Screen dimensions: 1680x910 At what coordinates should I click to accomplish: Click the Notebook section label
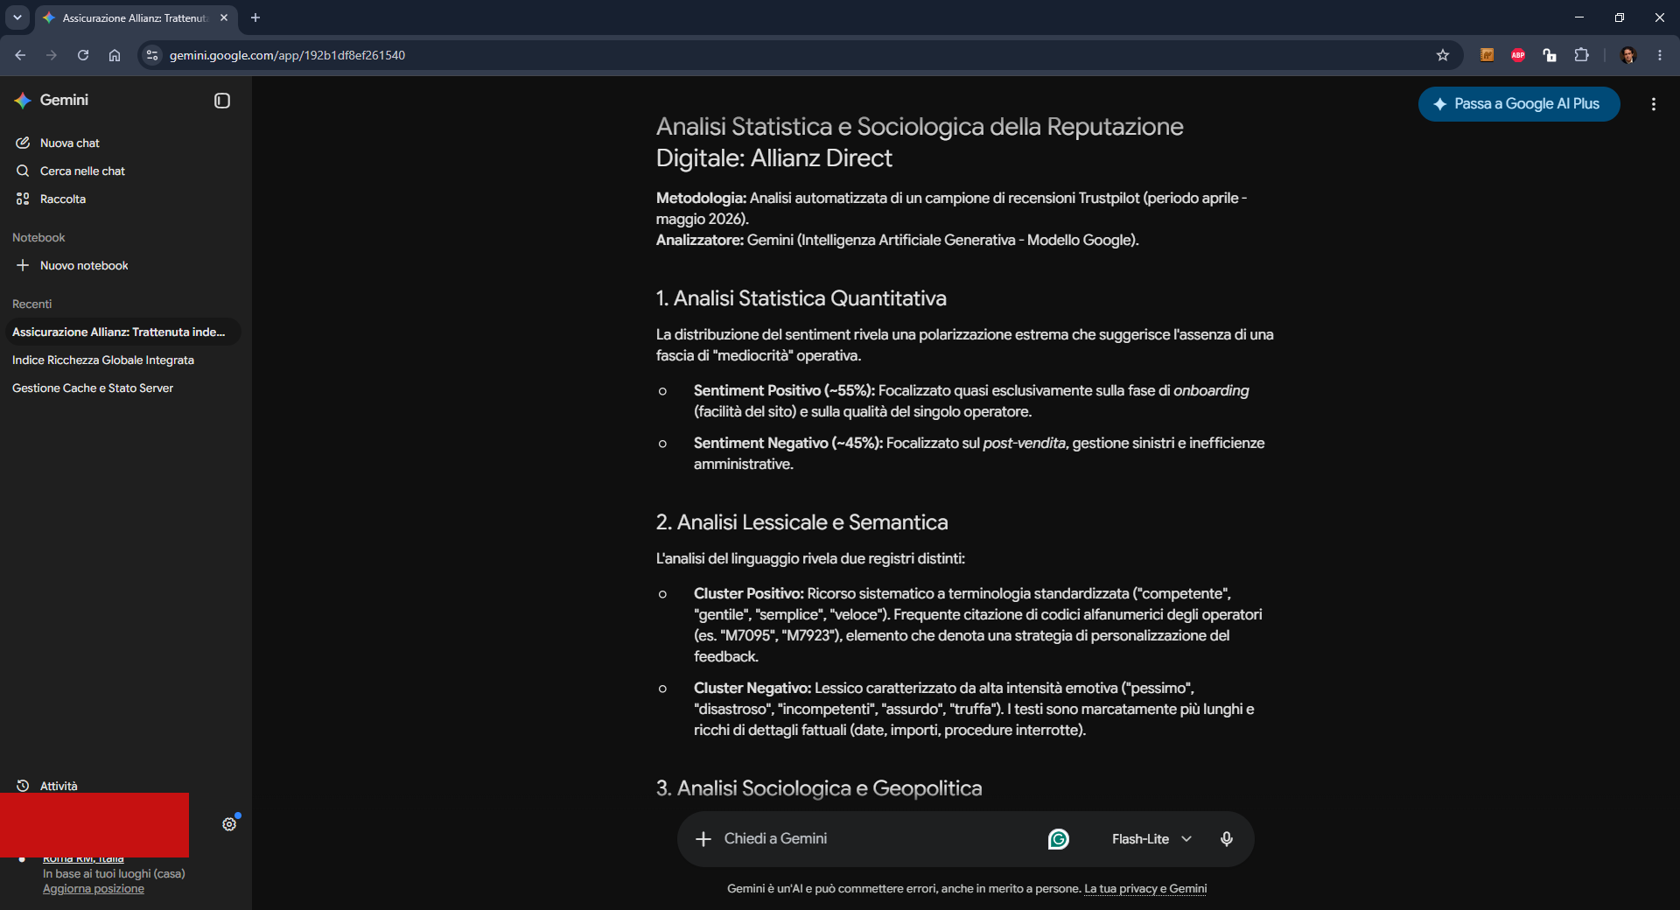click(x=38, y=237)
